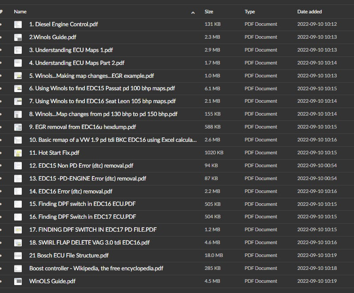This screenshot has height=293, width=354.
Task: Select the 6. Using Winols EDC15 Passat row
Action: point(102,88)
